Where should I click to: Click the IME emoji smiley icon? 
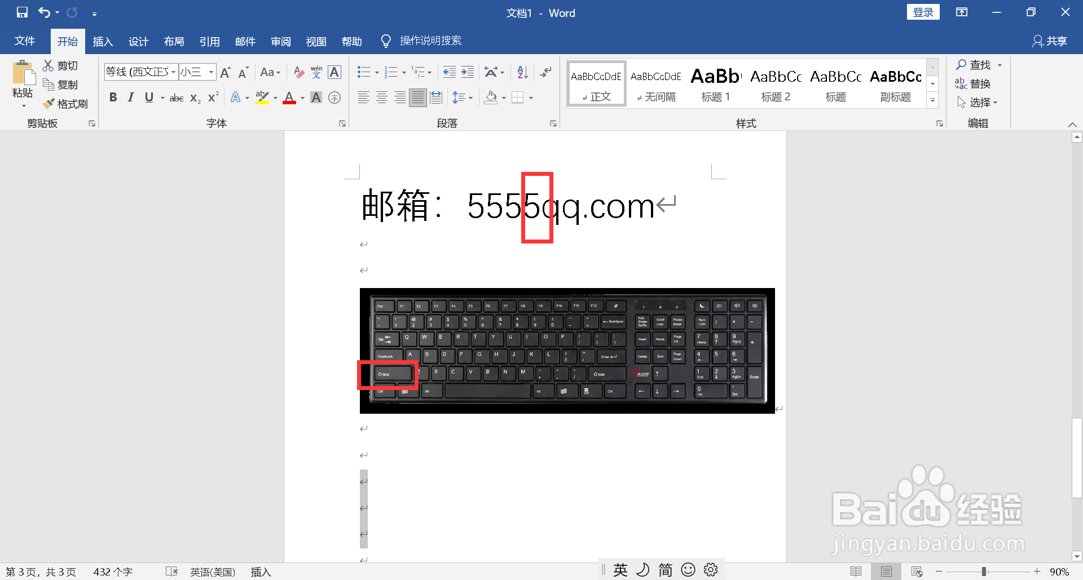tap(688, 570)
